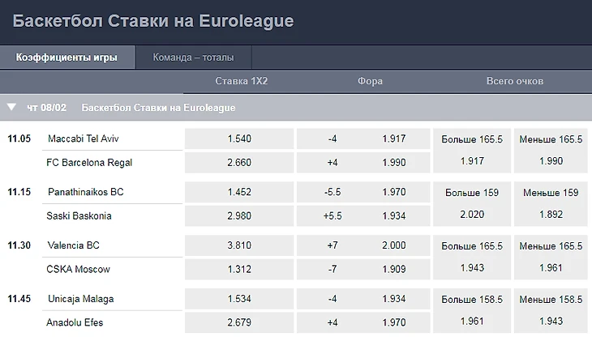
Task: Bet on Maccabi Tel Aviv at 1.540
Action: tap(239, 139)
